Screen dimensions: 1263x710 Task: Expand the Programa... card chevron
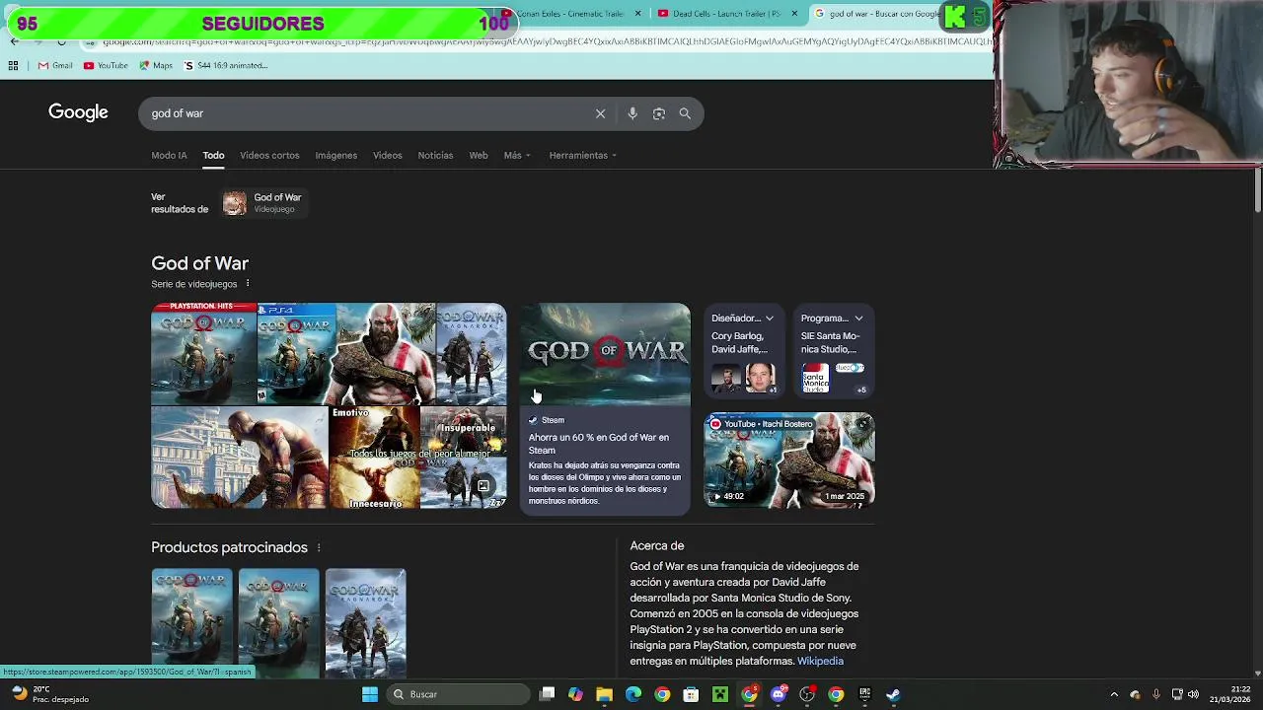(x=858, y=319)
